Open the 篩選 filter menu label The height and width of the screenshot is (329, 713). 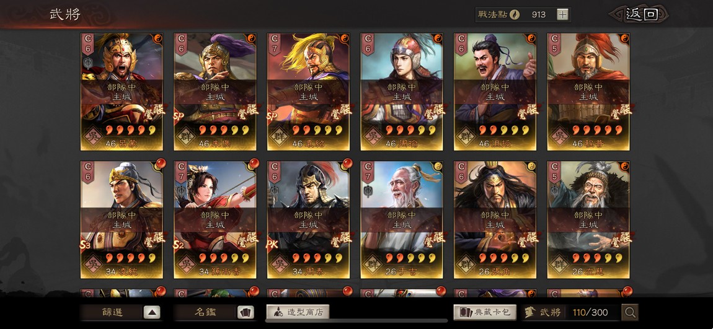click(112, 312)
